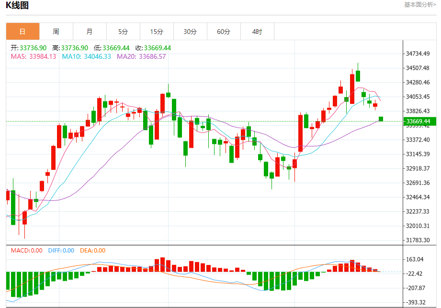Click the 32691.36 price axis label

(x=418, y=183)
